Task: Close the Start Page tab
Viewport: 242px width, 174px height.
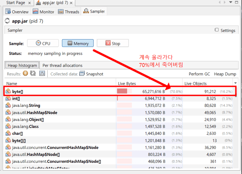Action: pyautogui.click(x=29, y=3)
